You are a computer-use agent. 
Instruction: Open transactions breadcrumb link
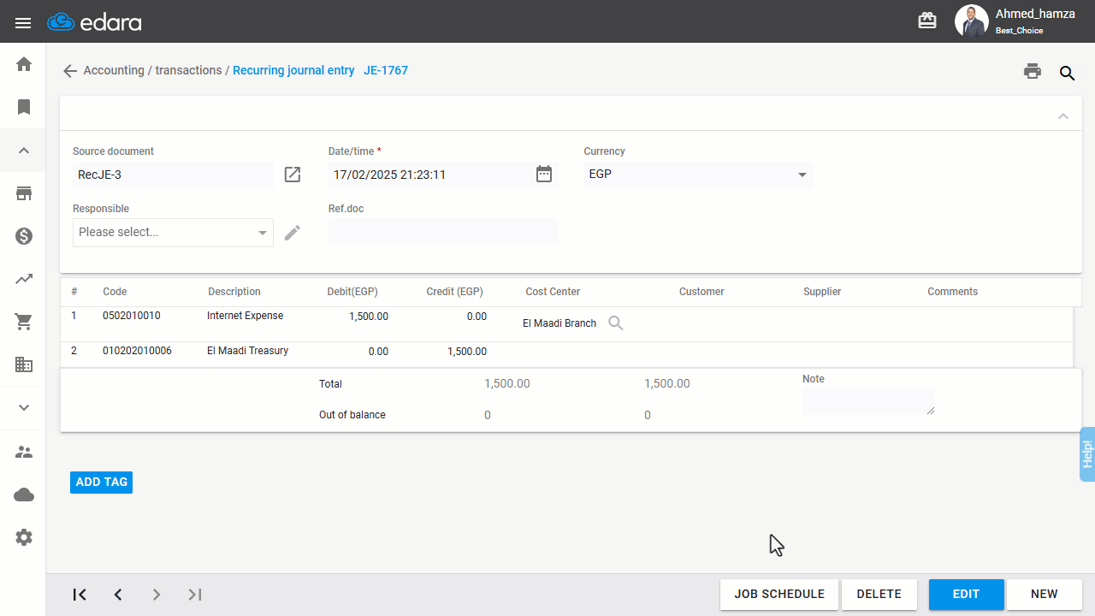tap(188, 70)
